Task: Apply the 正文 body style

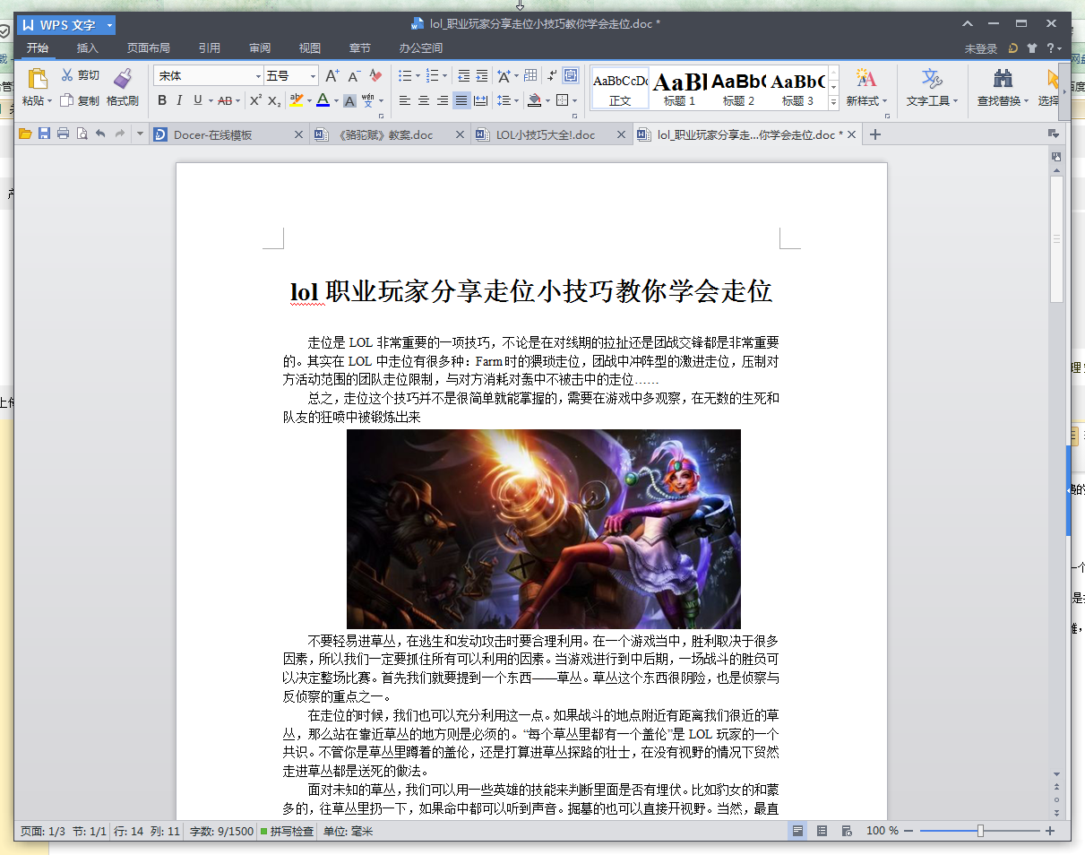Action: [620, 88]
